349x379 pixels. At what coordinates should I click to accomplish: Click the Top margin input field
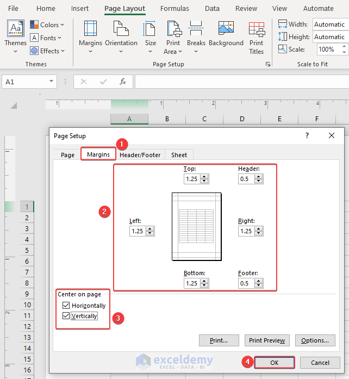tap(192, 179)
